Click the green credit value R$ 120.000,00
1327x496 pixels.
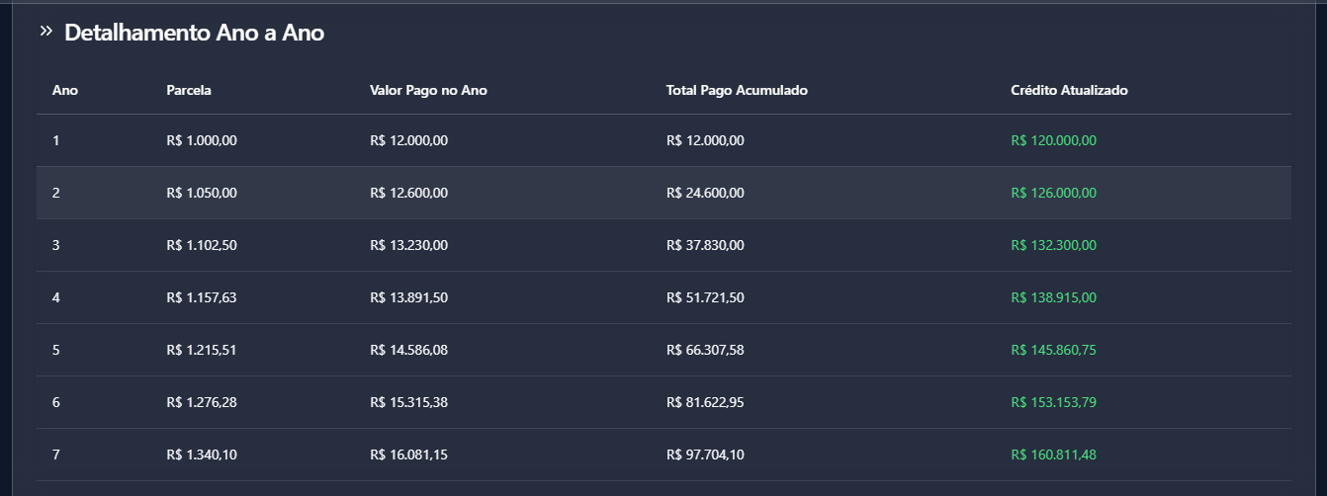pyautogui.click(x=1053, y=140)
